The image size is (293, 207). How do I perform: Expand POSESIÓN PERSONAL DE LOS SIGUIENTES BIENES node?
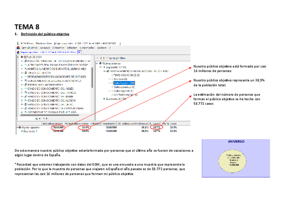[x=22, y=61]
